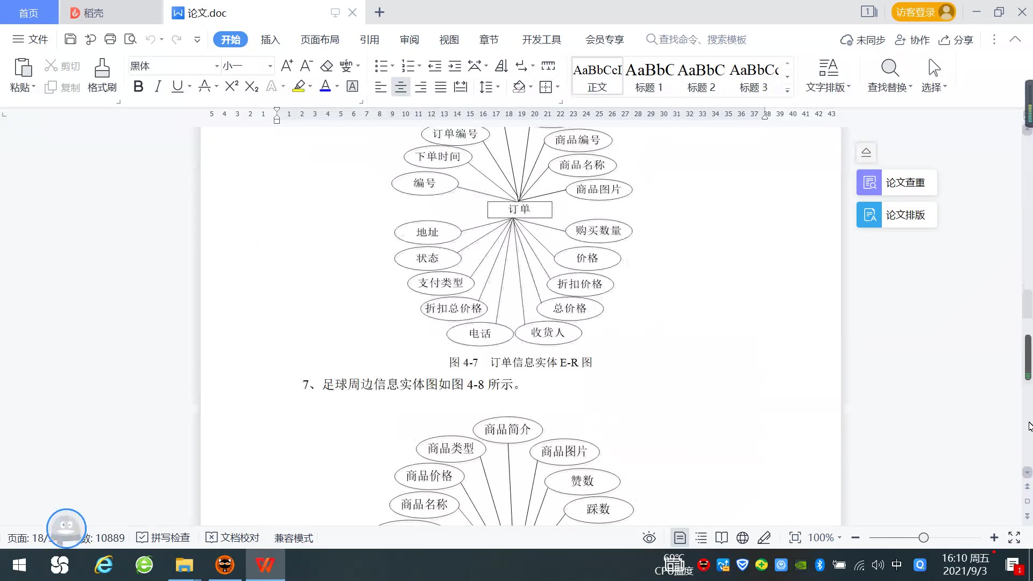
Task: Open the Insert (插入) ribbon tab
Action: pyautogui.click(x=270, y=40)
